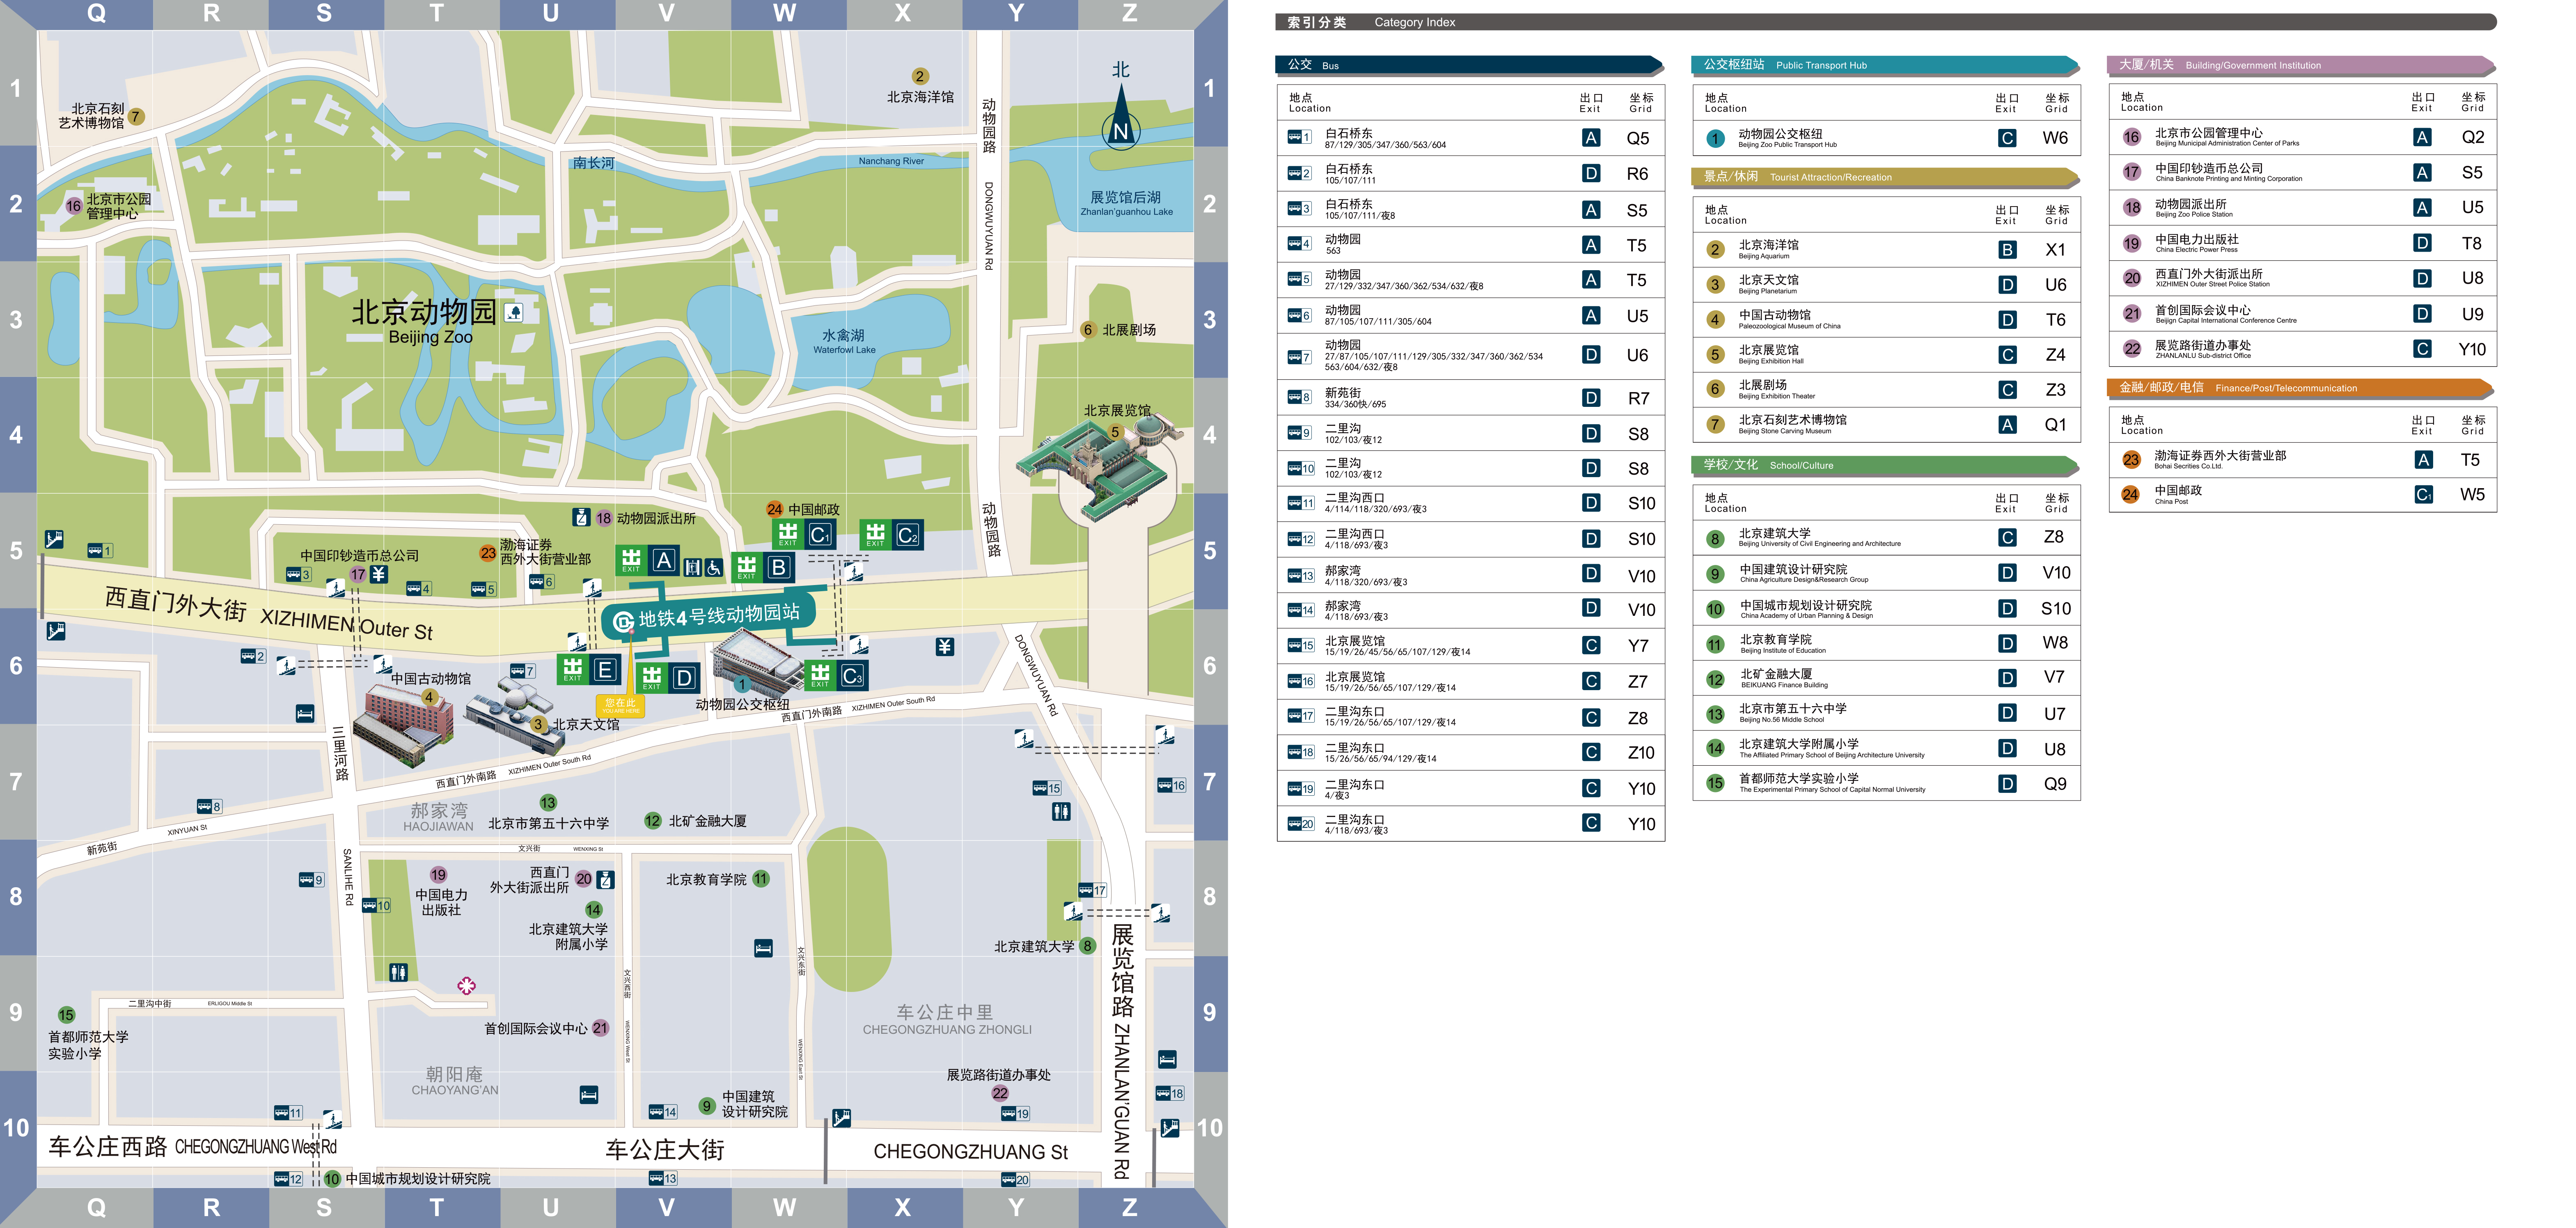Click marker 6 for Beijing Exhibition Theater
2576x1228 pixels.
[1088, 330]
